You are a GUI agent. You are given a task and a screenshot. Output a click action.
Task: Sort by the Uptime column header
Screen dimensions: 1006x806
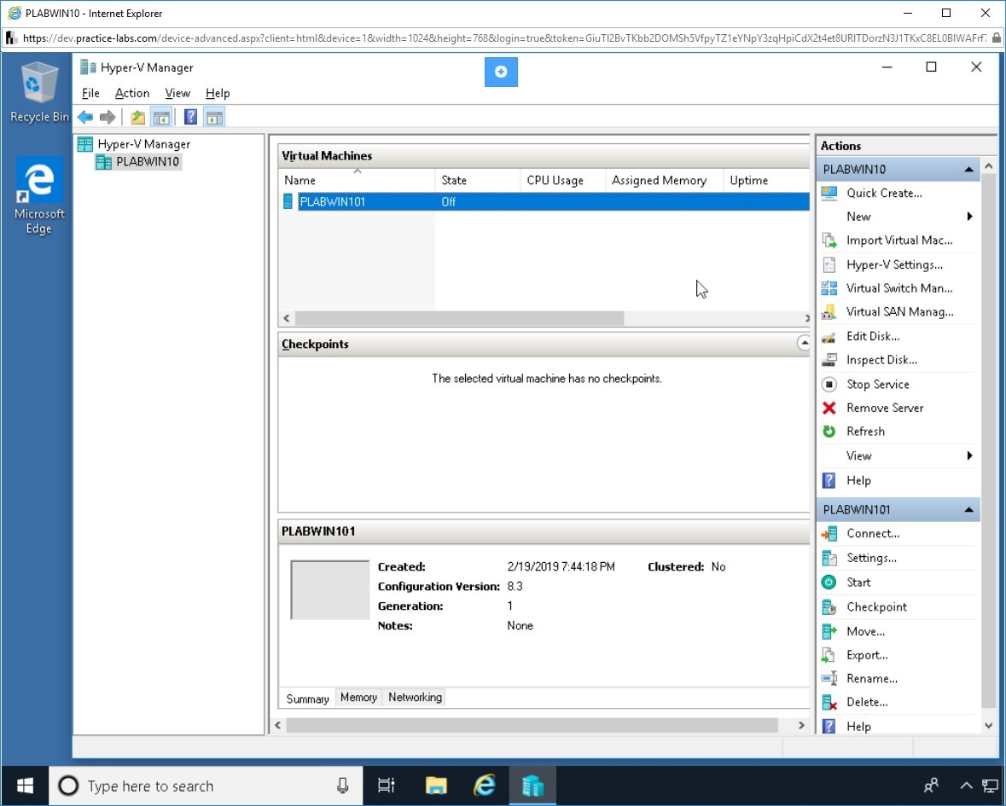766,180
